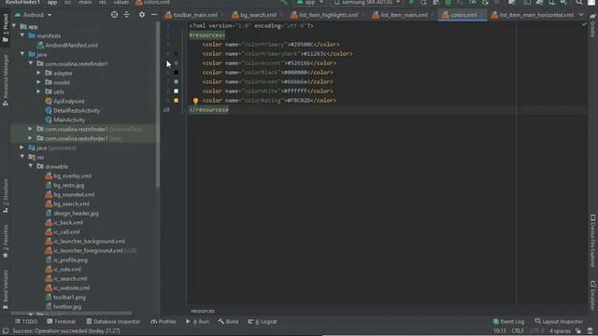This screenshot has height=336, width=598.
Task: Expand the utils package node
Action: tap(39, 91)
